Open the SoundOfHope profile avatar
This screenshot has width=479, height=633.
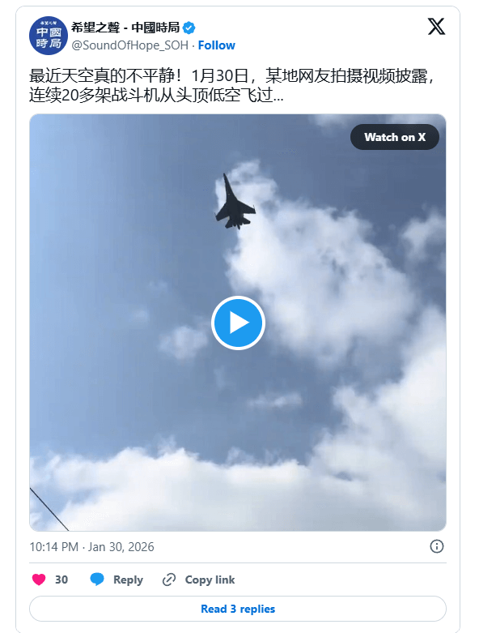tap(49, 36)
